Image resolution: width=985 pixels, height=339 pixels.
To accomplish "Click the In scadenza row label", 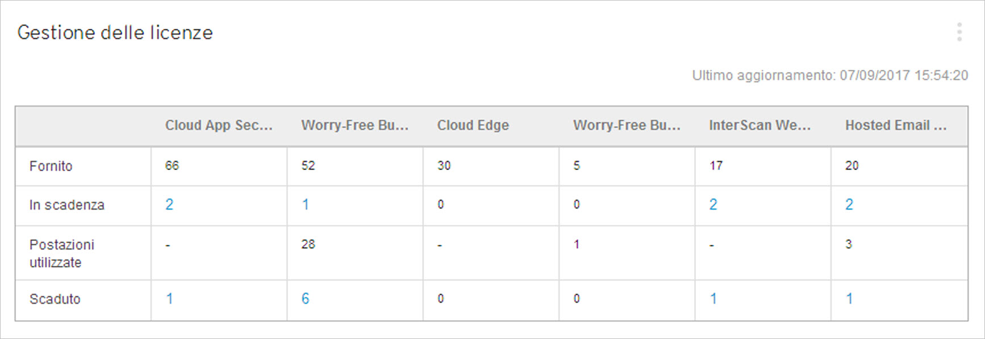I will pos(67,205).
